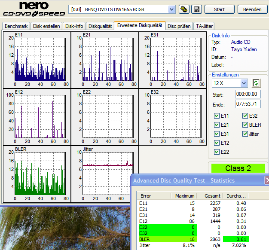The height and width of the screenshot is (250, 269).
Task: Toggle the BLER checkbox
Action: (x=245, y=125)
